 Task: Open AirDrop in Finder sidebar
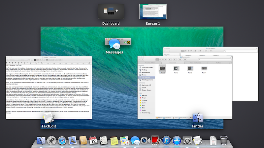[x=144, y=70]
